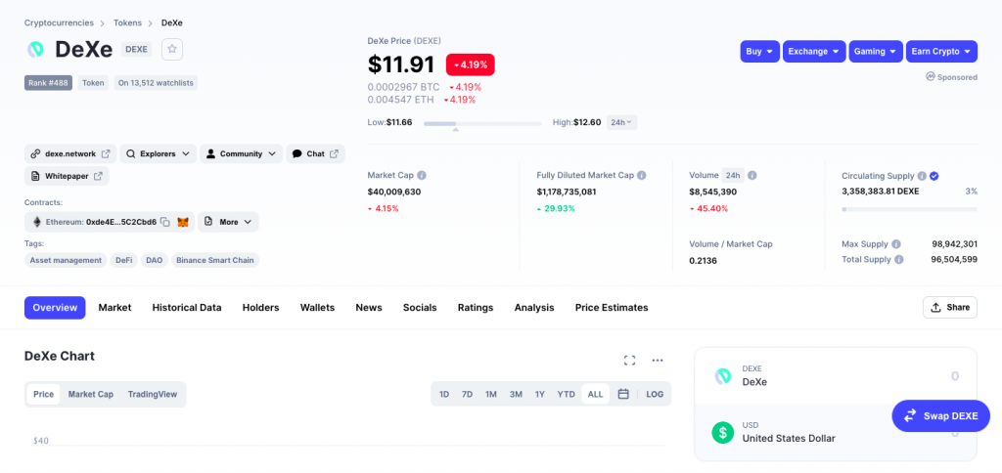Set chart range to YTD
Image resolution: width=1002 pixels, height=473 pixels.
point(567,395)
